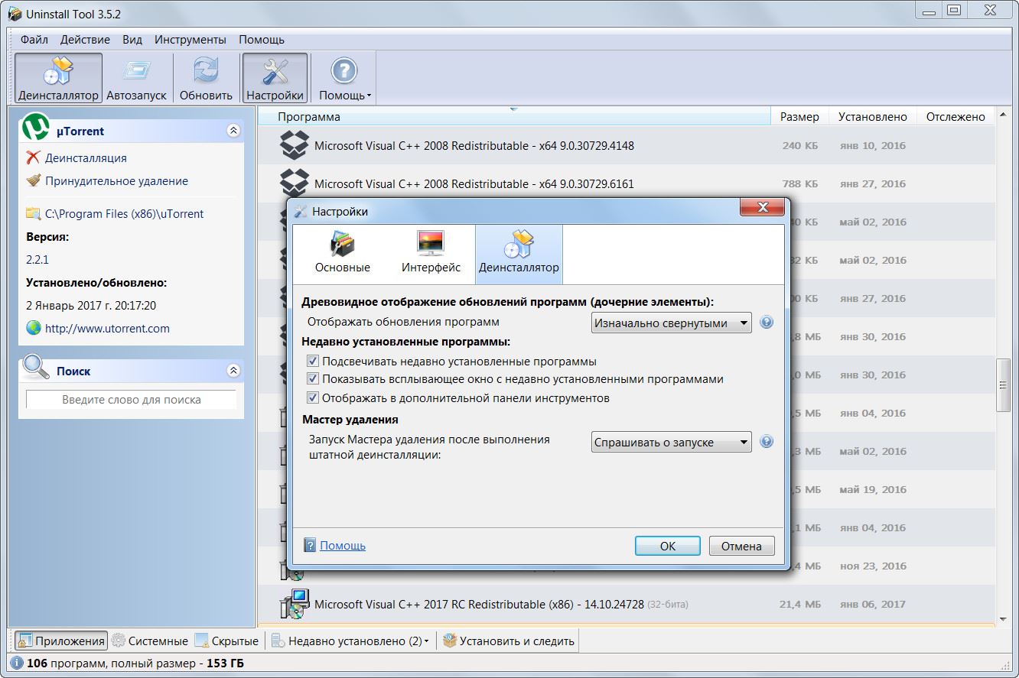Open the Недавно установлено (2) dropdown

(x=350, y=641)
